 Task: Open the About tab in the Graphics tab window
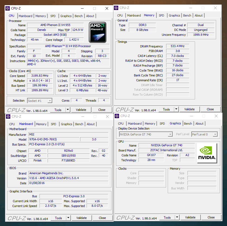point(199,124)
